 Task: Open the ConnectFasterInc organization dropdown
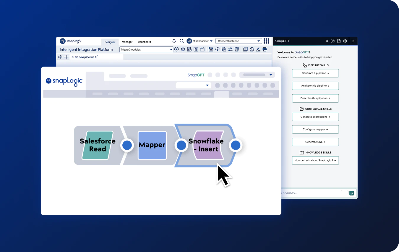[239, 41]
